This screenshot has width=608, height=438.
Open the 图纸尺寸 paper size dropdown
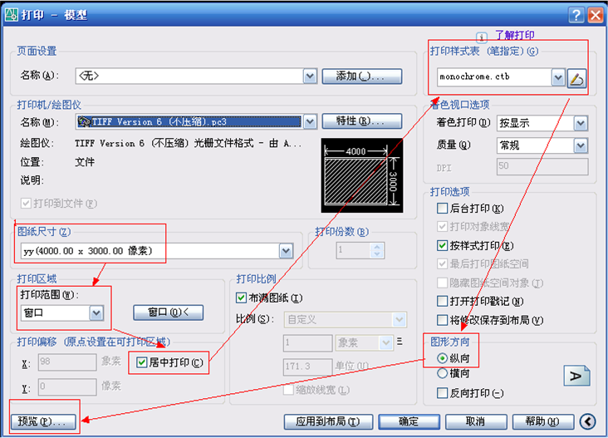286,250
